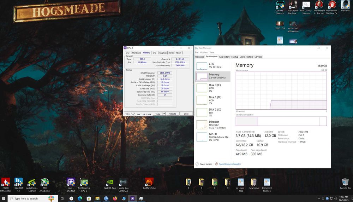Select the desktop folder named D

pyautogui.click(x=228, y=184)
